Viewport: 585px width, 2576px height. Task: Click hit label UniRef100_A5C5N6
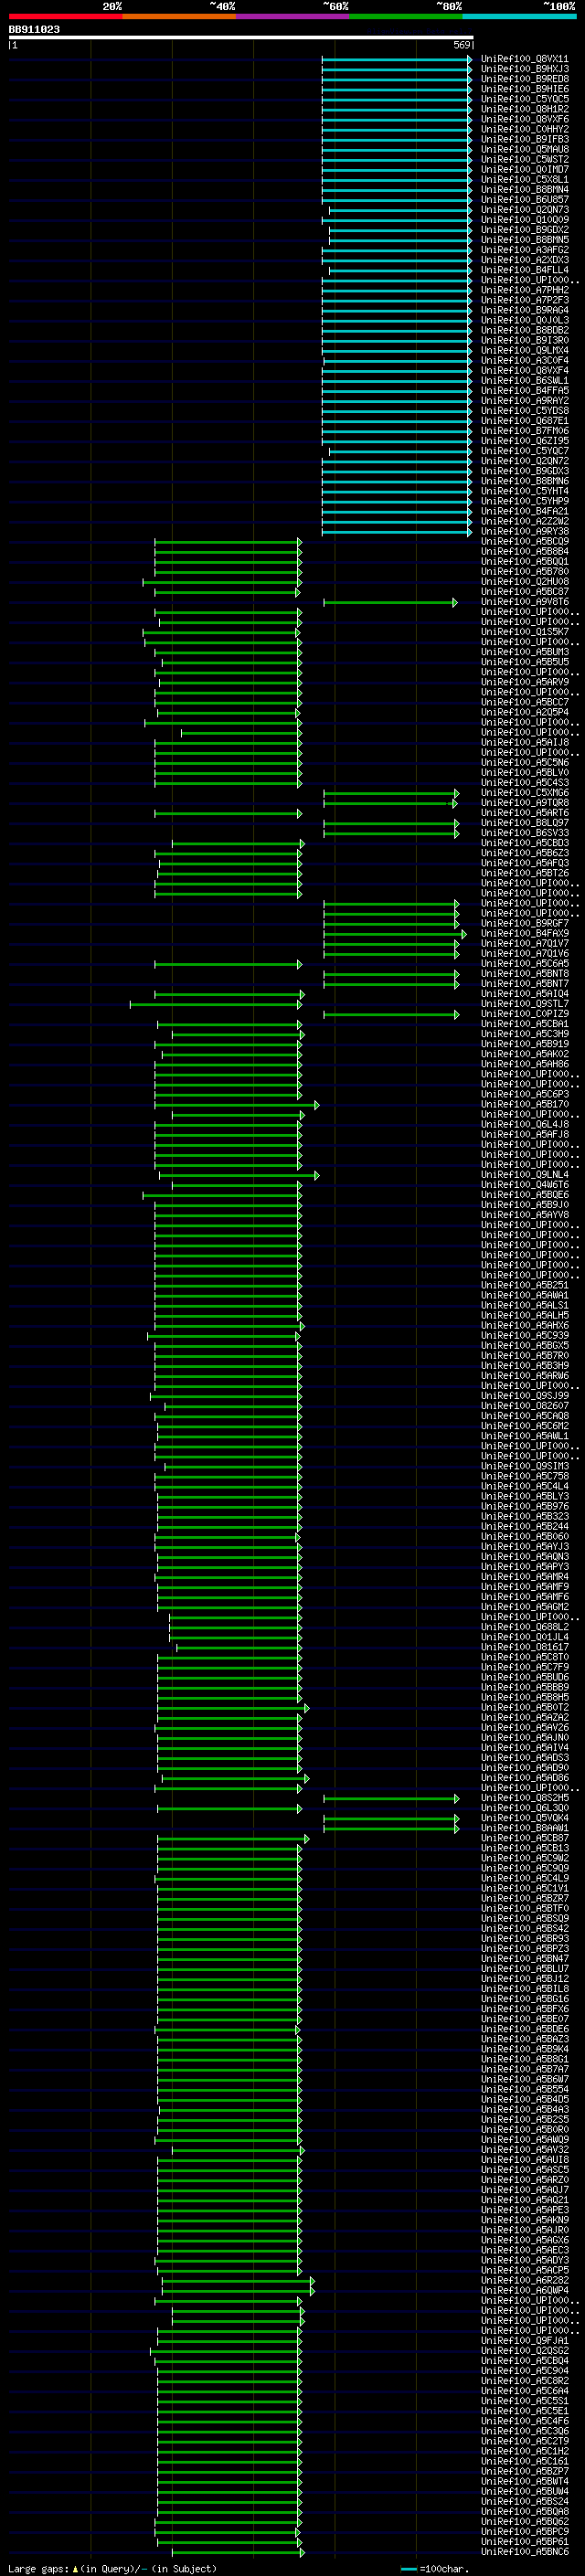point(525,762)
